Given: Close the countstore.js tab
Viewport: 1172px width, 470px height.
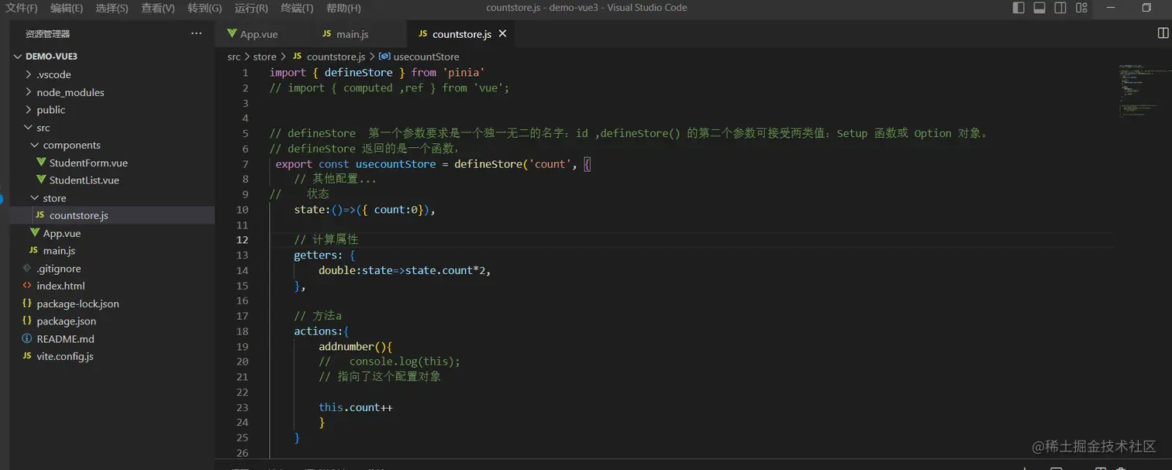Looking at the screenshot, I should pyautogui.click(x=502, y=34).
